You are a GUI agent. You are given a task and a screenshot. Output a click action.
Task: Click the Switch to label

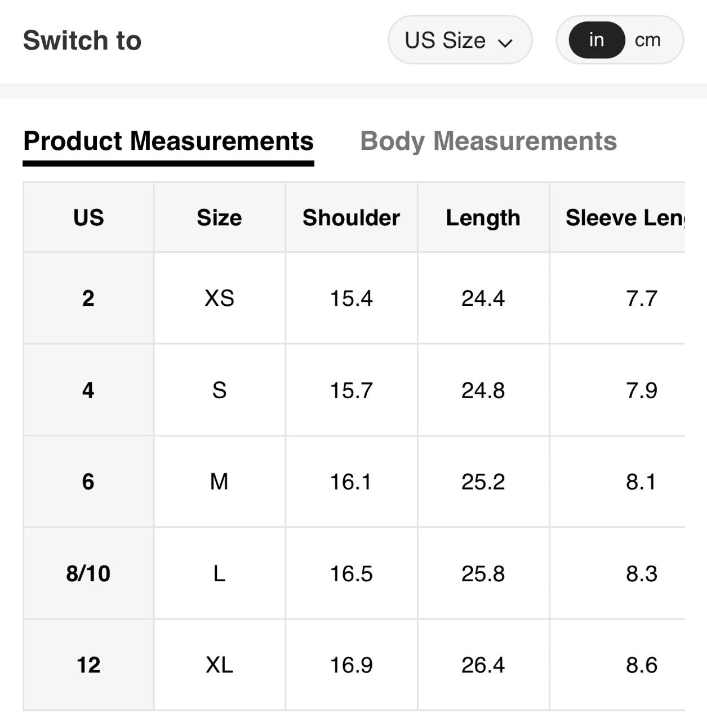[x=82, y=41]
